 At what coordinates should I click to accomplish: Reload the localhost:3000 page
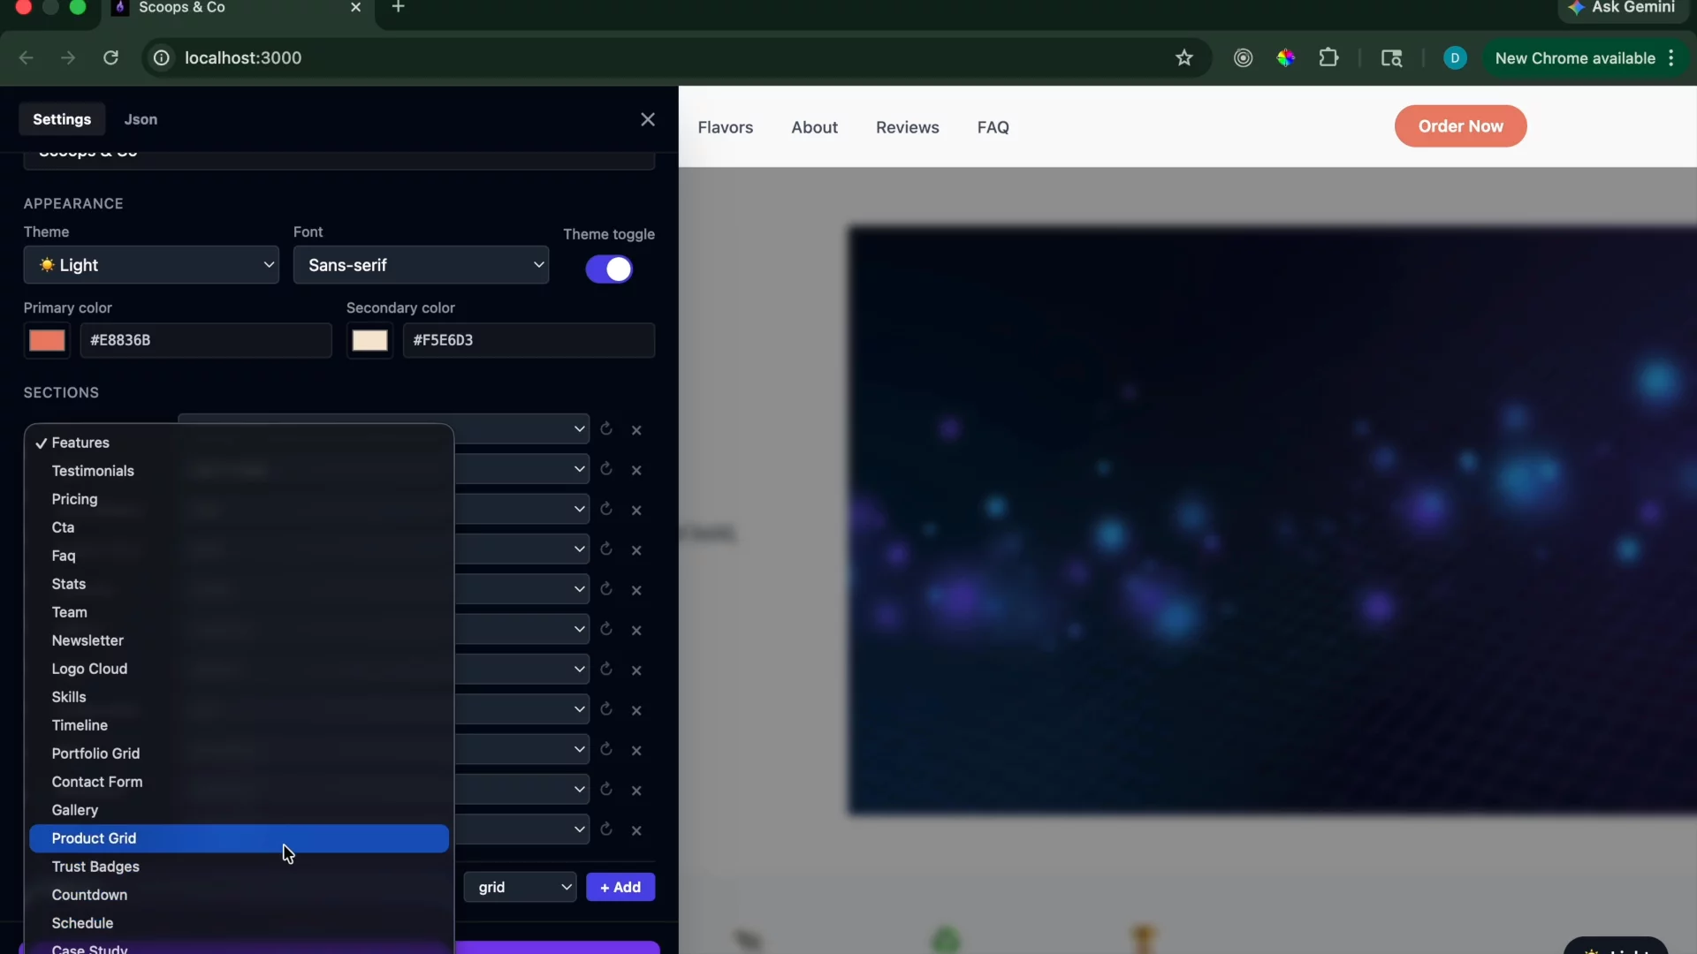pyautogui.click(x=110, y=58)
